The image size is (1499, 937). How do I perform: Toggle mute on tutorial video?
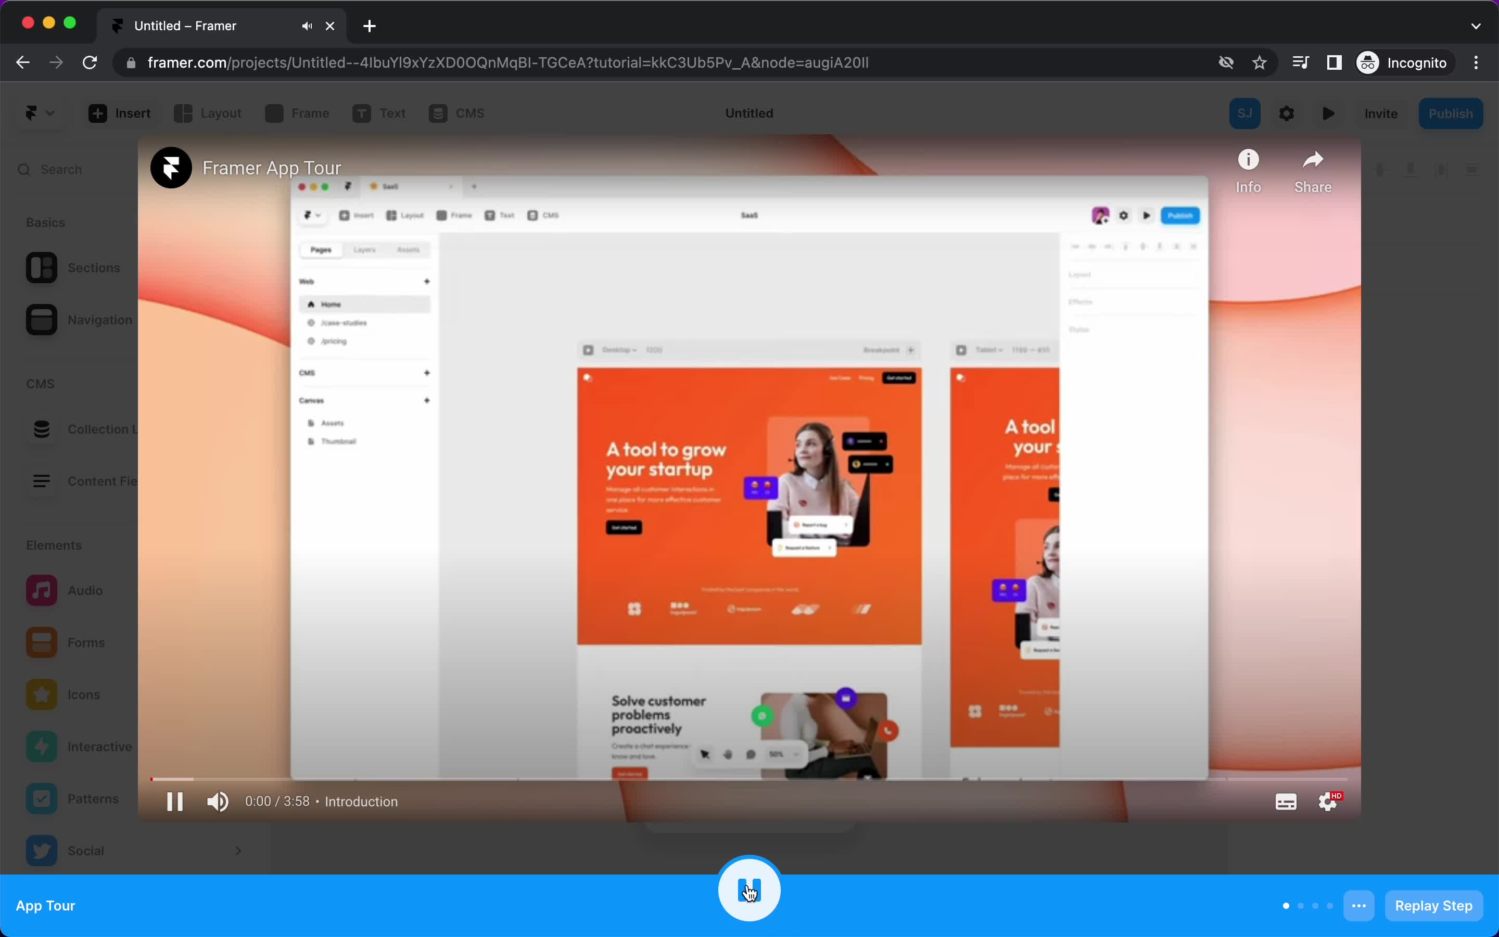217,801
